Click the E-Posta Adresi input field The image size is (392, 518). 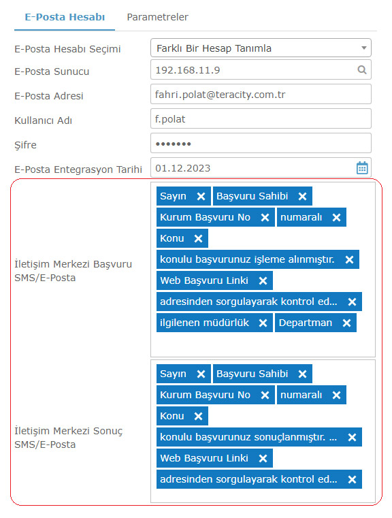coord(261,94)
